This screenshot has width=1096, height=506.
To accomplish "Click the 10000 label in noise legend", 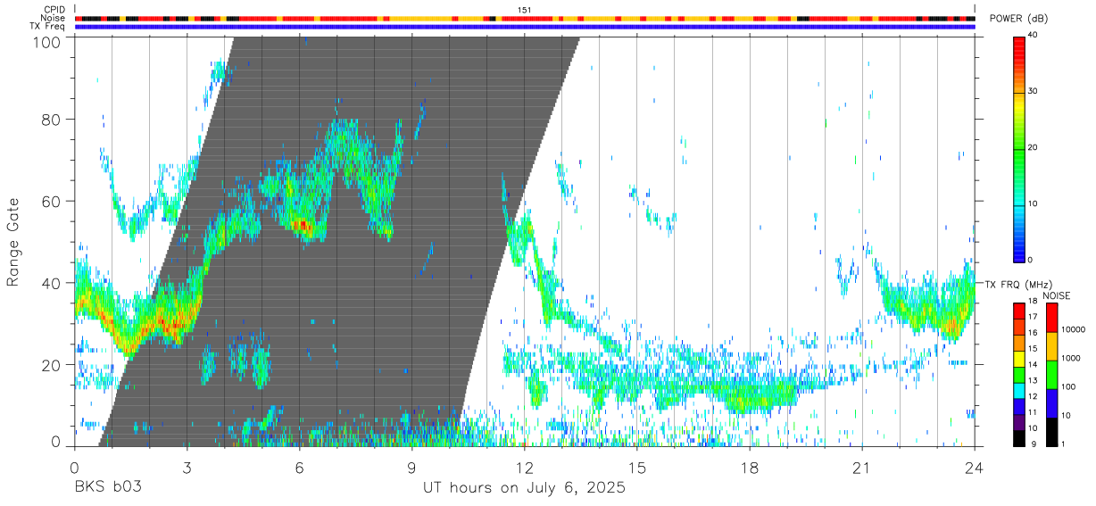I will [x=1072, y=329].
